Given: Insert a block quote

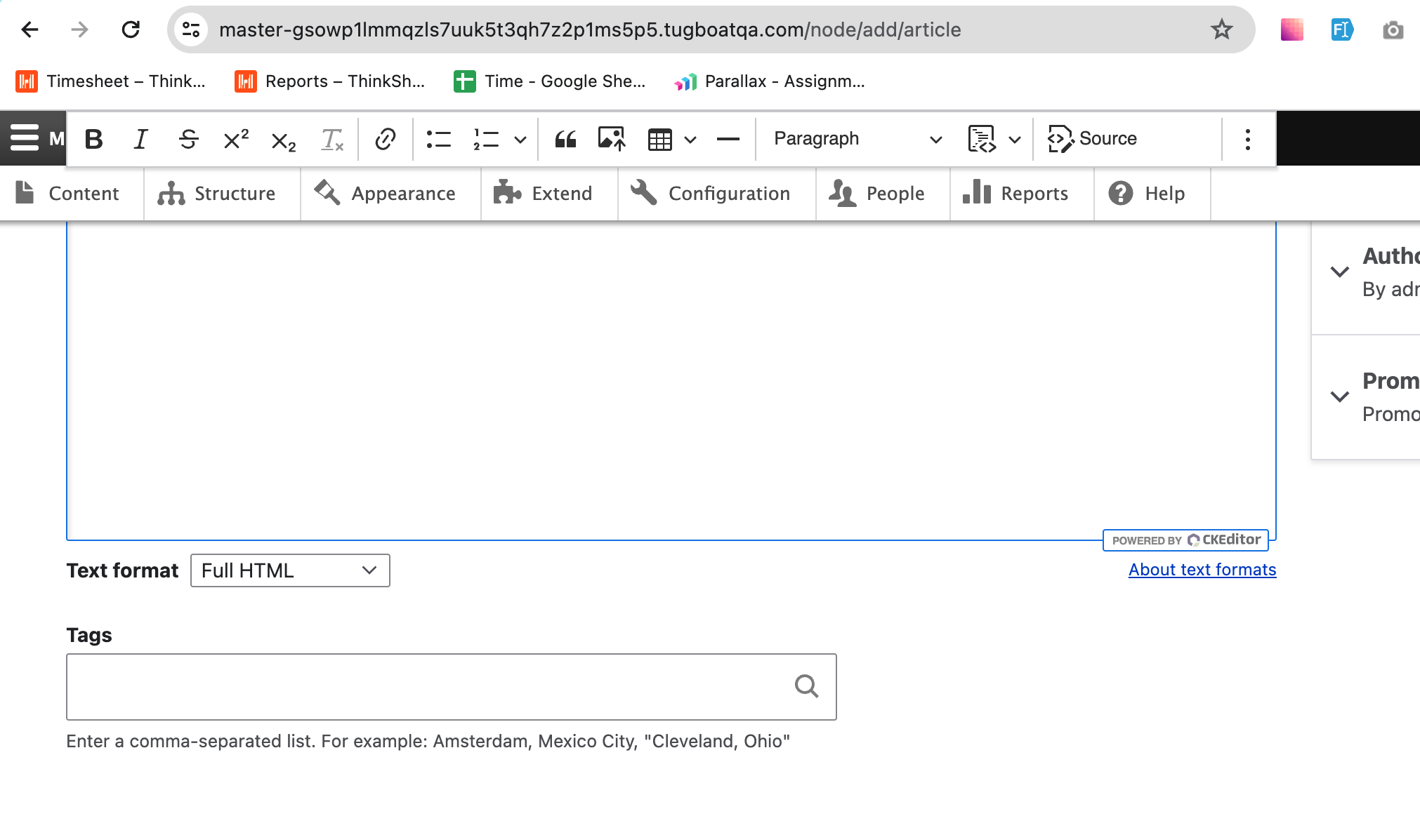Looking at the screenshot, I should click(x=565, y=138).
